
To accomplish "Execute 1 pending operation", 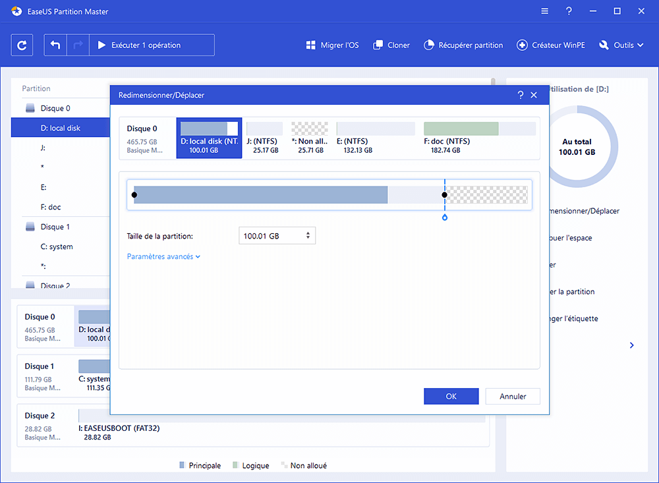I will [x=152, y=45].
